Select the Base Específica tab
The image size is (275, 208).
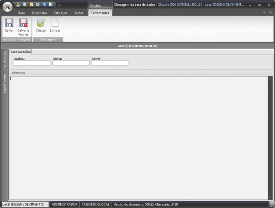pos(21,52)
